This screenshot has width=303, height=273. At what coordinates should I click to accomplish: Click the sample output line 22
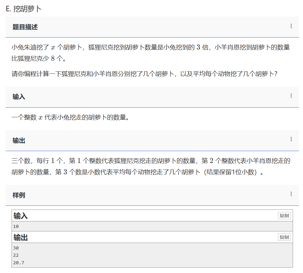(x=16, y=255)
